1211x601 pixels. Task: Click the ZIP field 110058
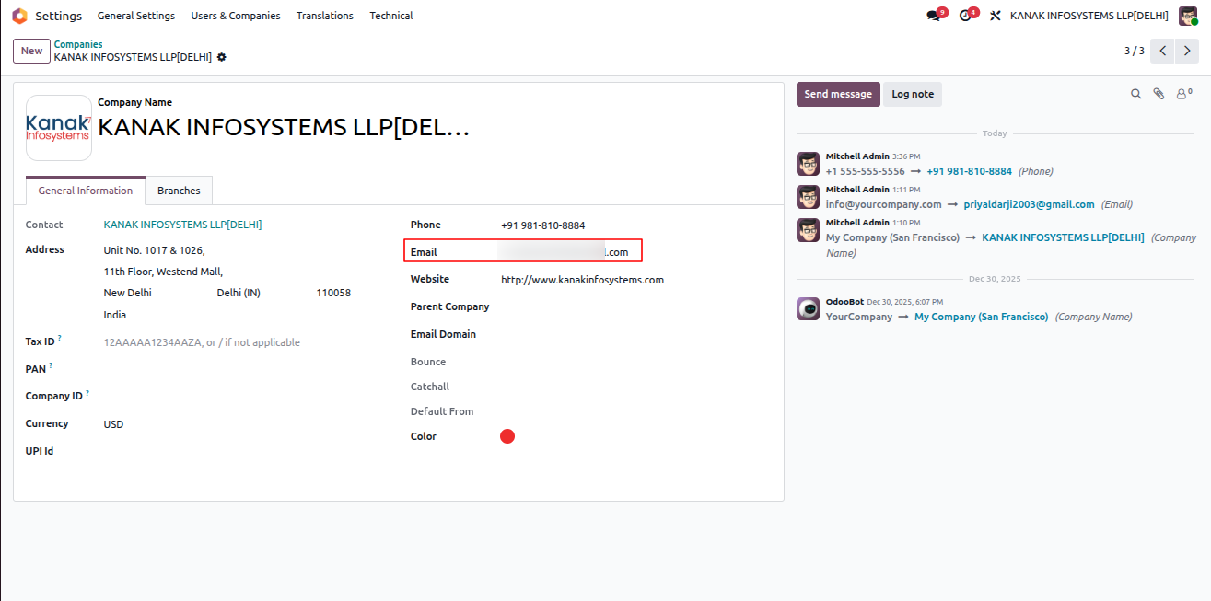[x=333, y=293]
